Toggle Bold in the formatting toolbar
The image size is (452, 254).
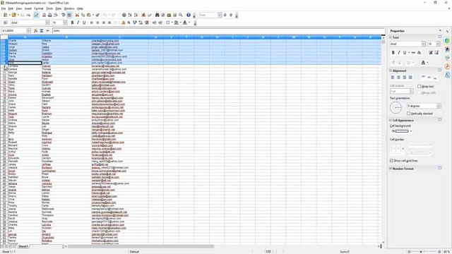tap(72, 23)
